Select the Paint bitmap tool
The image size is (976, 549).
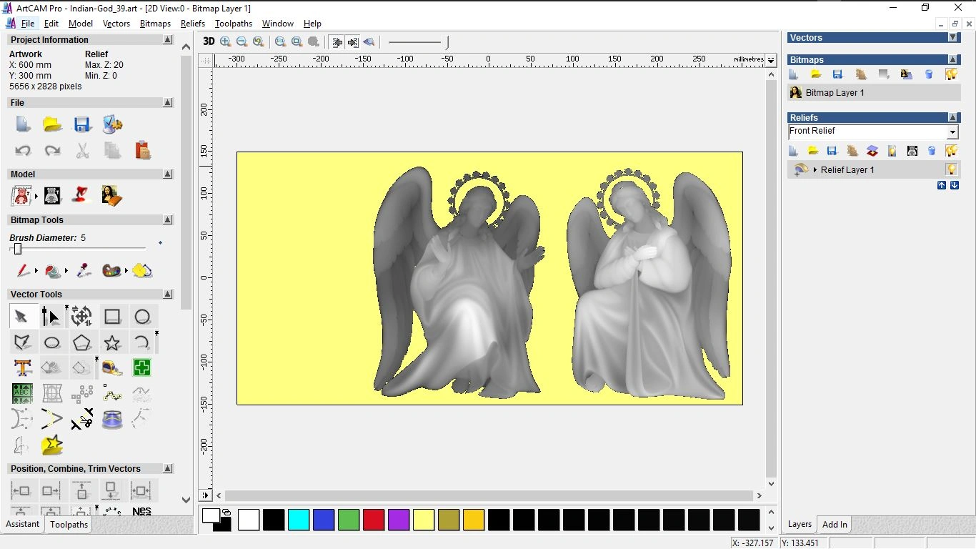click(23, 271)
